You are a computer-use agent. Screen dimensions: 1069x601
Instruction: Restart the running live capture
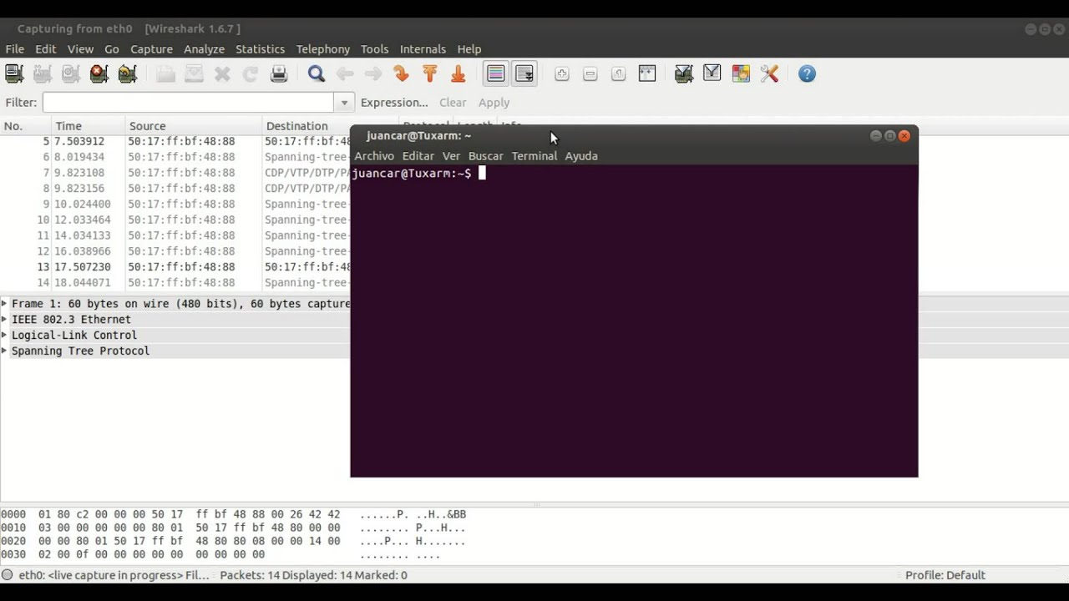pos(128,74)
